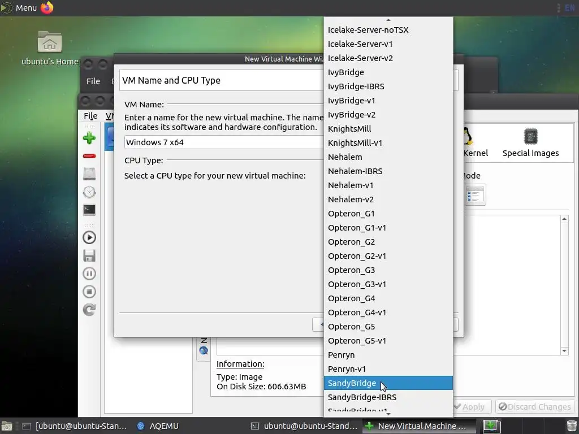The image size is (579, 434).
Task: Stop the VM with the stop icon
Action: 89,292
